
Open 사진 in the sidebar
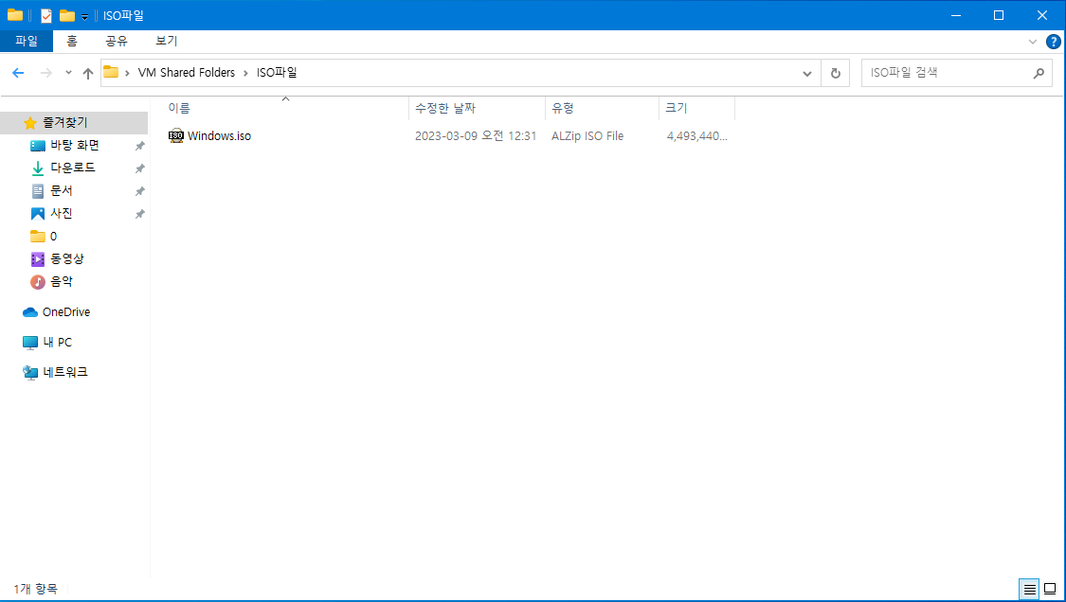pyautogui.click(x=62, y=213)
